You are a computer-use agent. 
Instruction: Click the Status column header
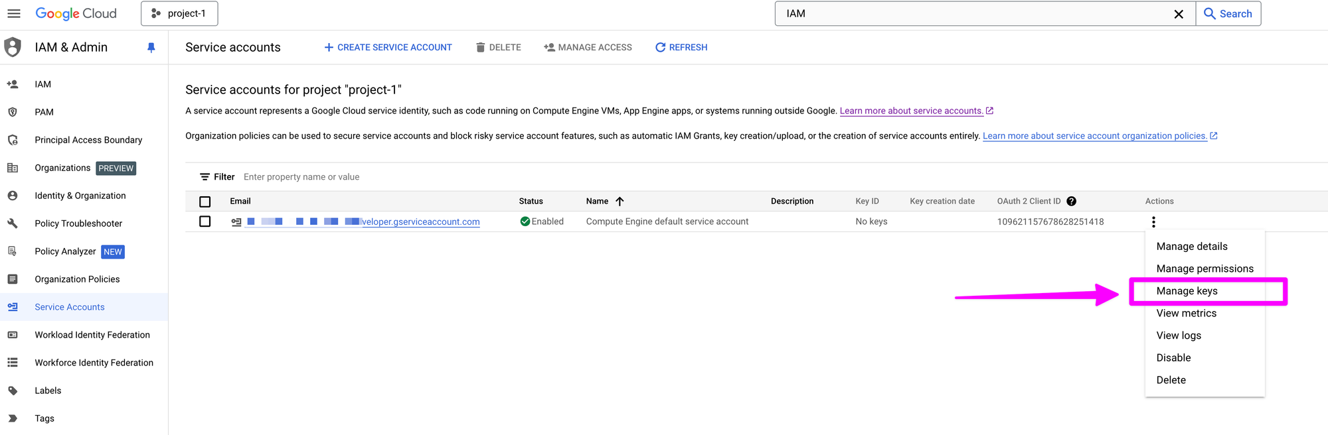[x=531, y=201]
